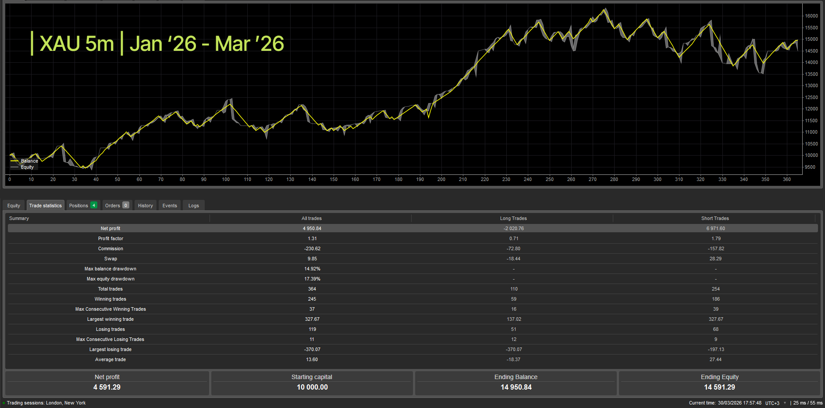Open the Events tab
Screen dimensions: 825x408
point(169,205)
